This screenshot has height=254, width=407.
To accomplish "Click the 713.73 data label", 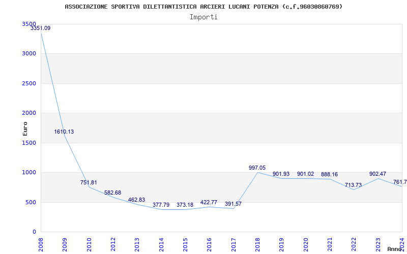I will [353, 185].
